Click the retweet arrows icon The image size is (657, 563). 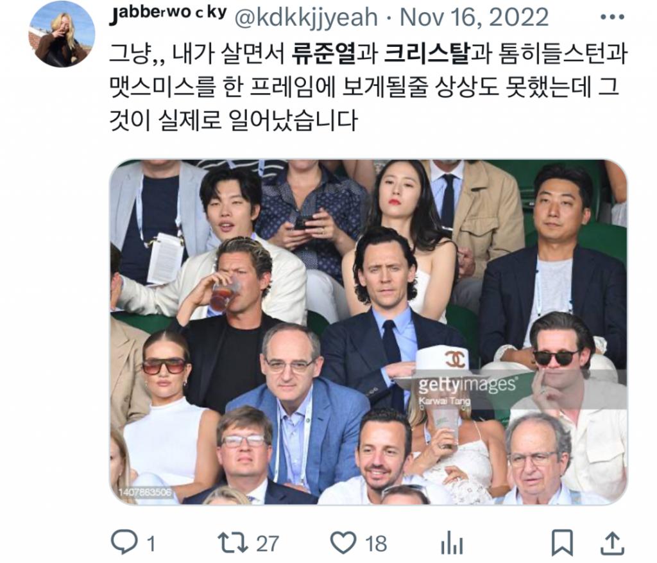point(233,543)
